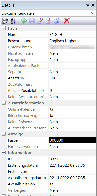Click the copy documents icon
Viewport: 97px width, 196px height.
(57, 21)
